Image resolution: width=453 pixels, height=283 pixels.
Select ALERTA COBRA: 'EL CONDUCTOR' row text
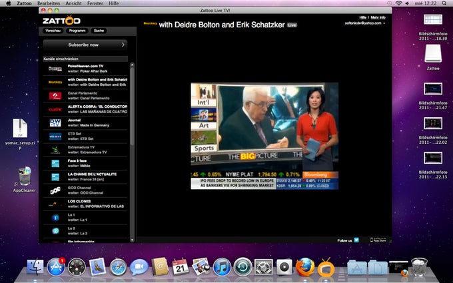(x=97, y=107)
